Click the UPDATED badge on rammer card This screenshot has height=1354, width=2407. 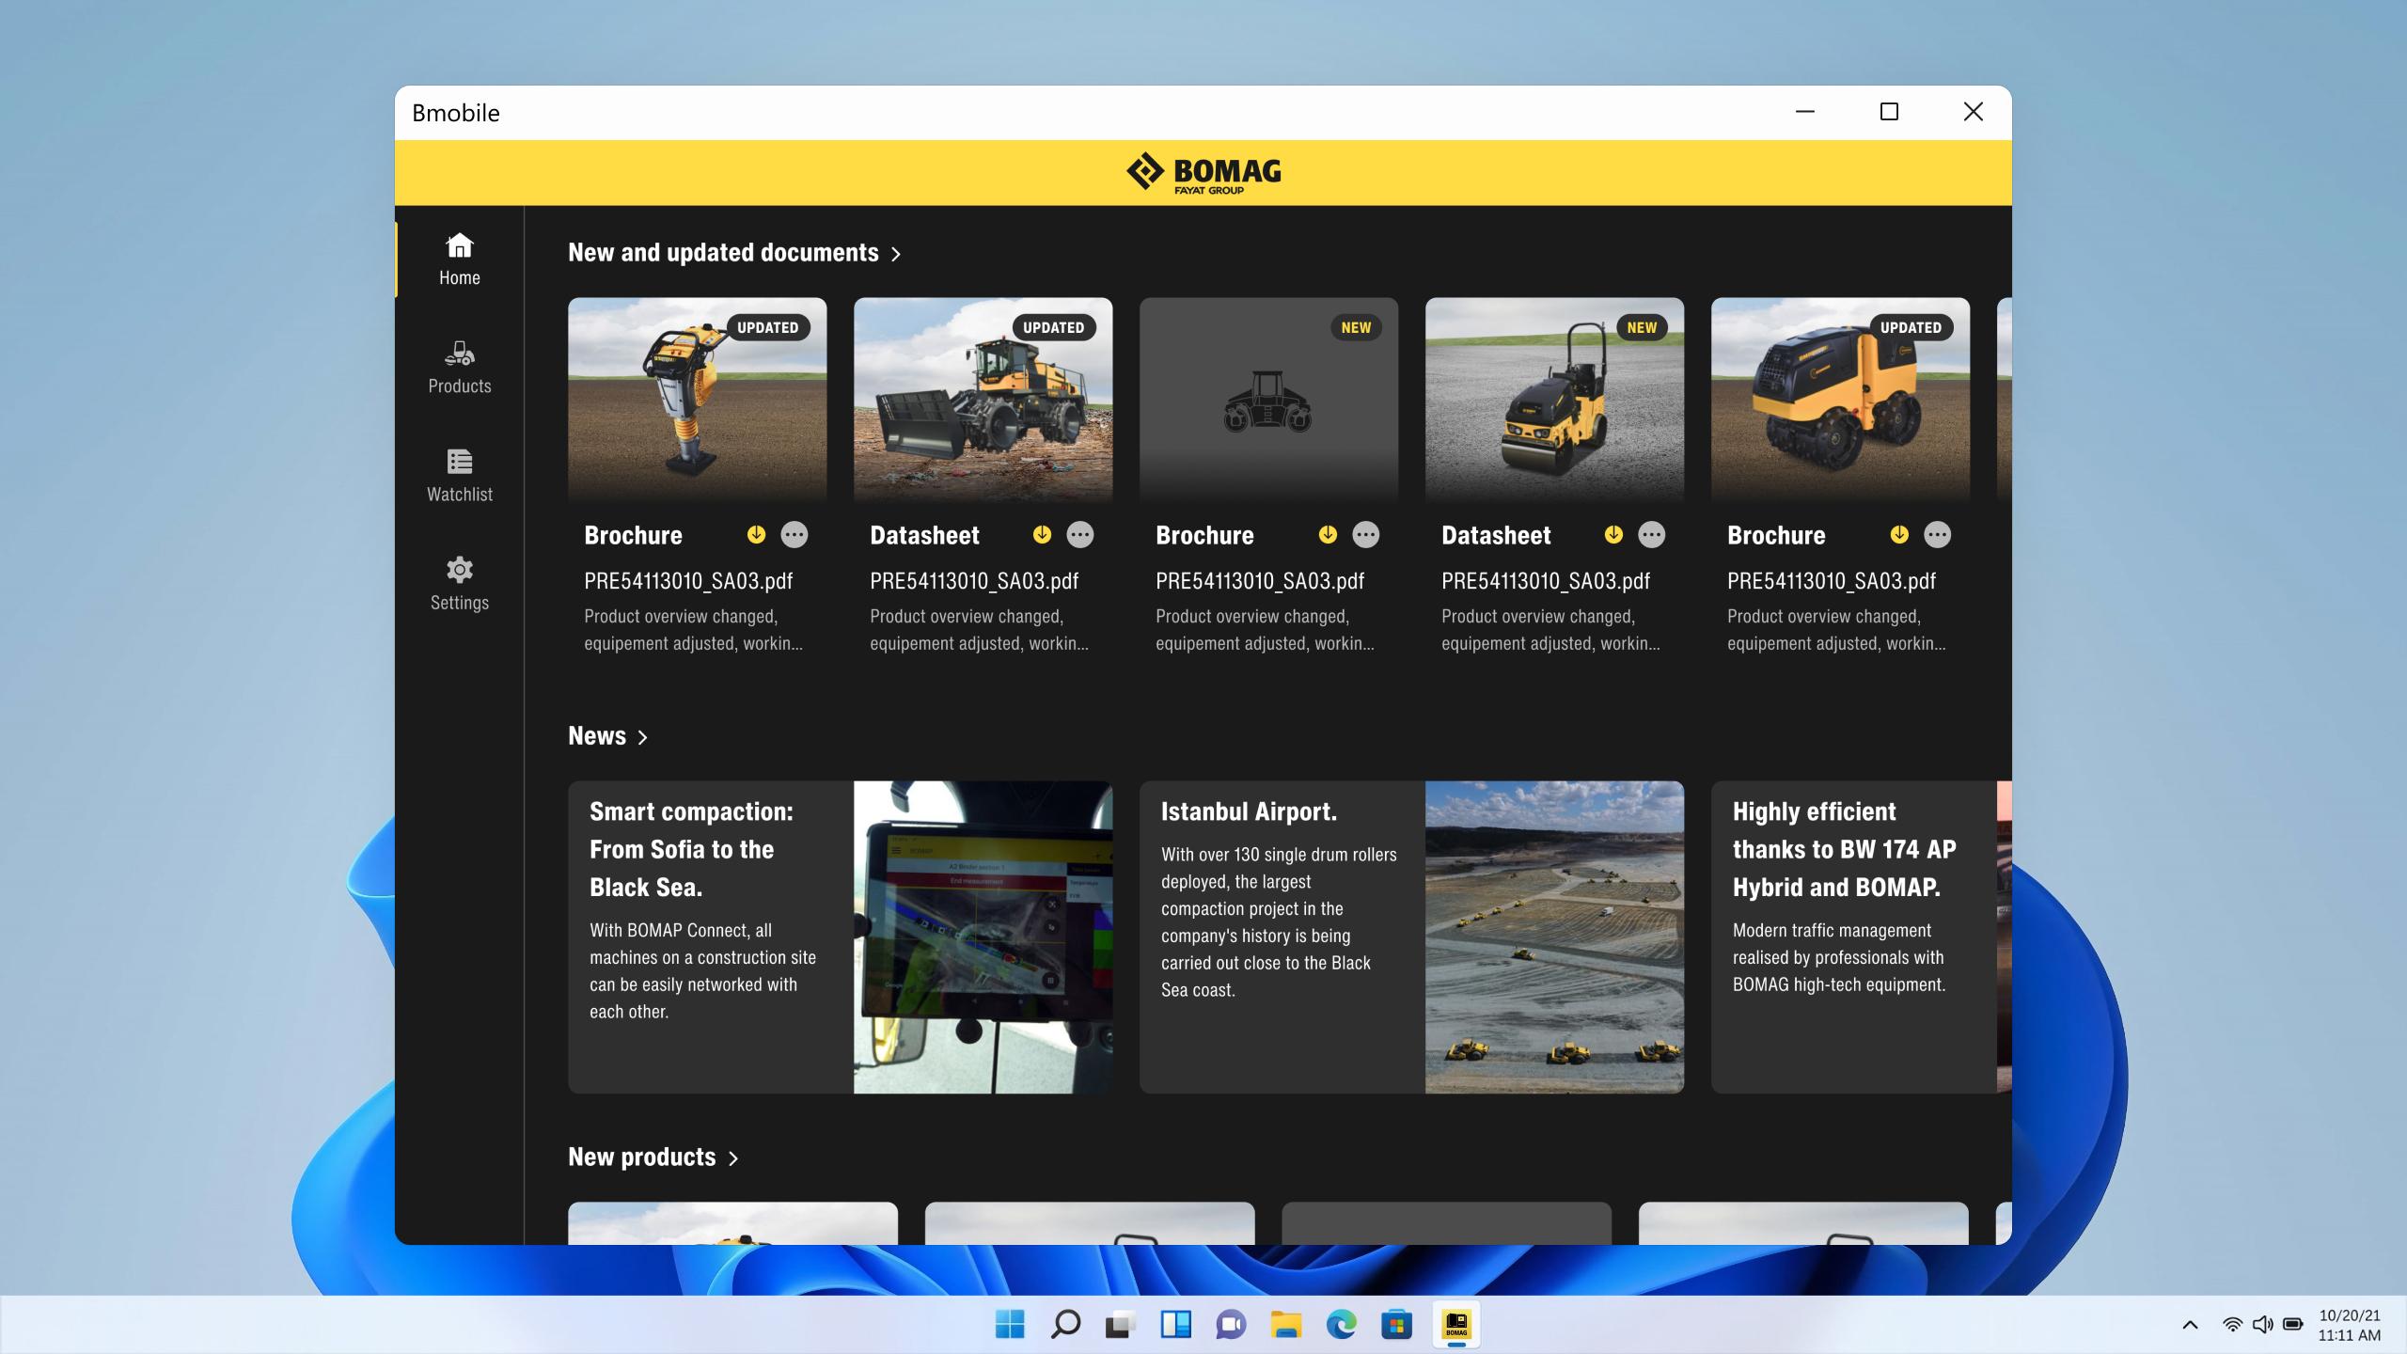point(767,327)
